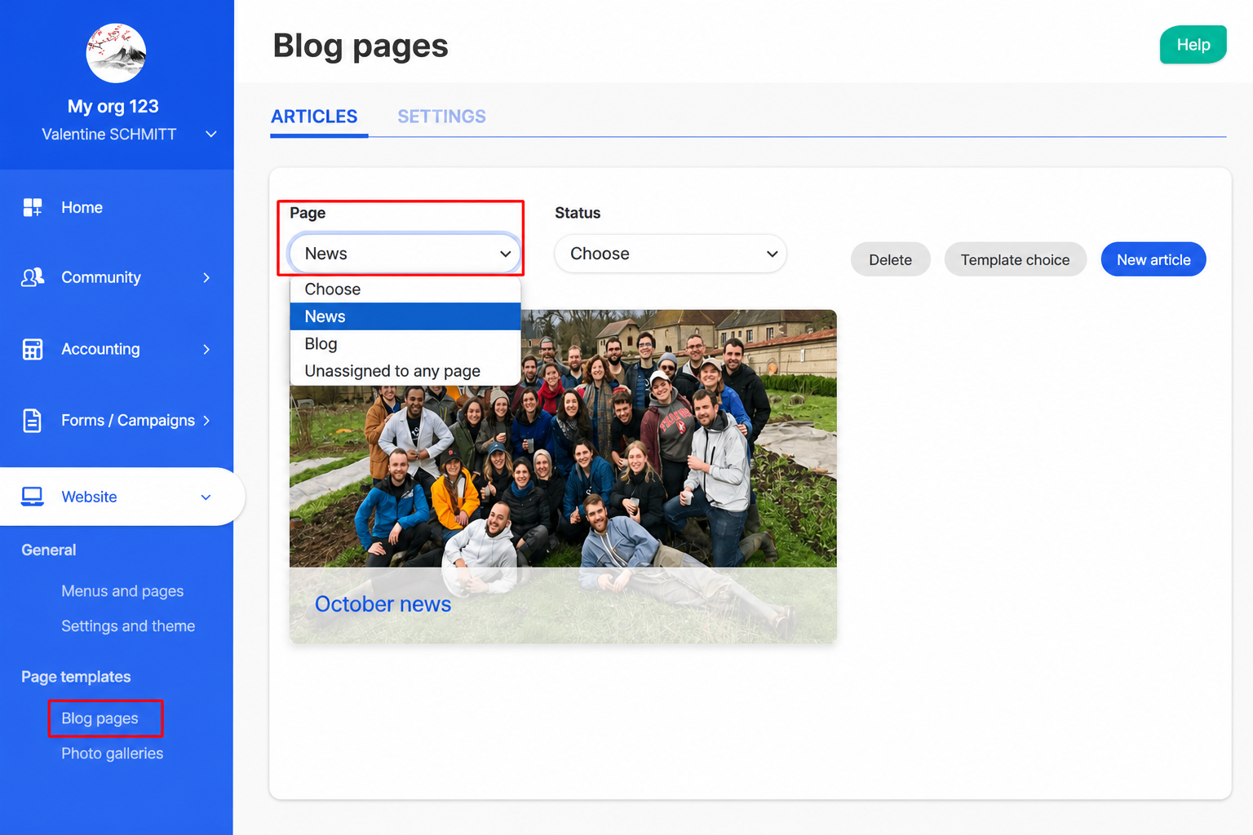Click the Accounting calculator icon
This screenshot has height=835, width=1253.
pos(33,349)
